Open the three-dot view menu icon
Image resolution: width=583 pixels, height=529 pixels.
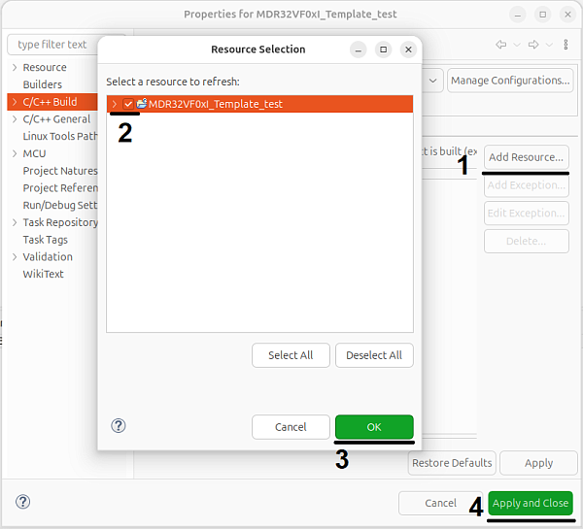(566, 45)
